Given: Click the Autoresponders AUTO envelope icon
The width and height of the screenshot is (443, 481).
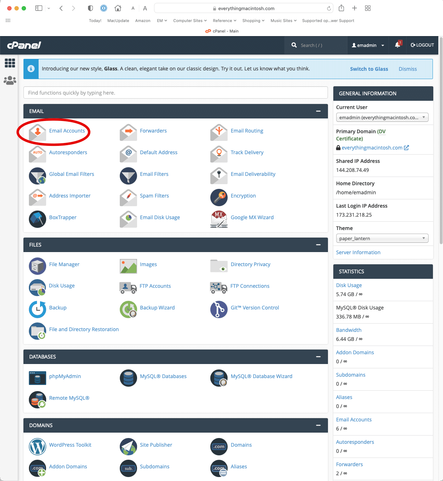Looking at the screenshot, I should point(38,154).
